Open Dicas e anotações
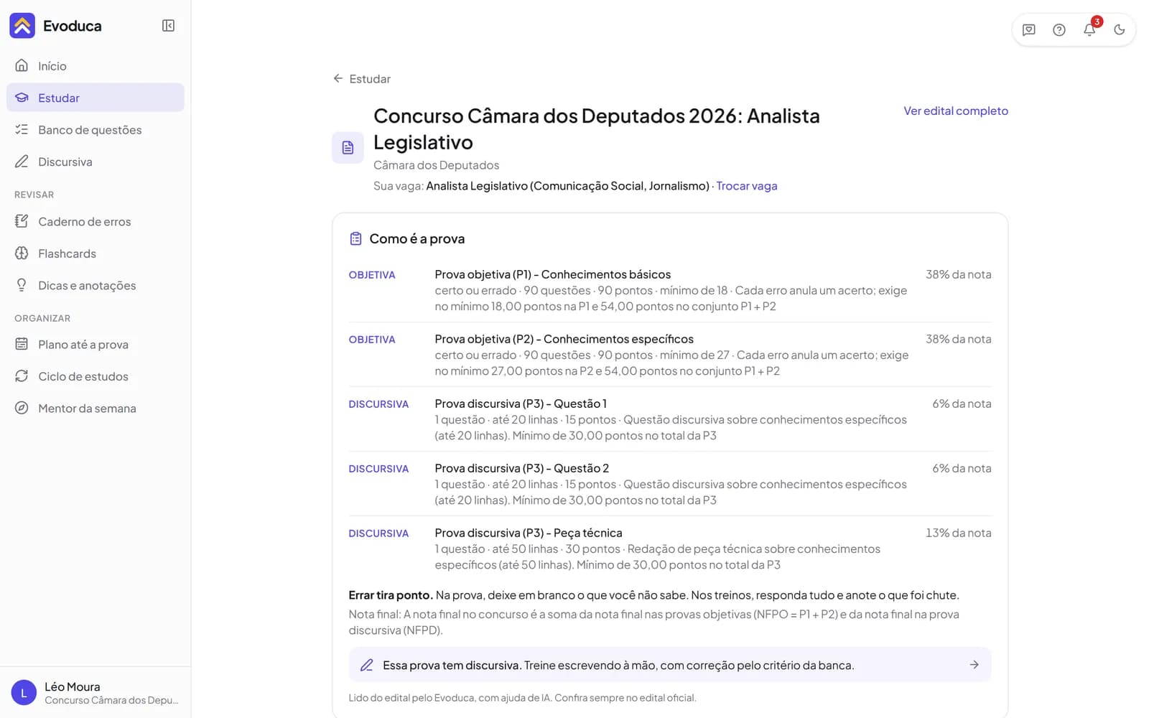1149x718 pixels. tap(96, 286)
